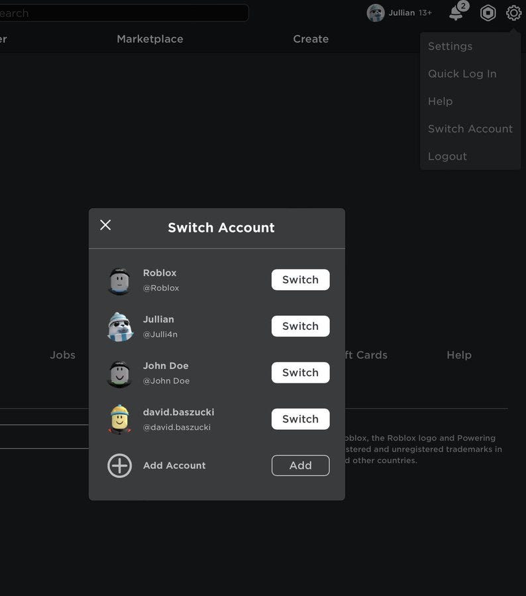Open the notifications bell icon
The image size is (526, 596).
point(456,13)
